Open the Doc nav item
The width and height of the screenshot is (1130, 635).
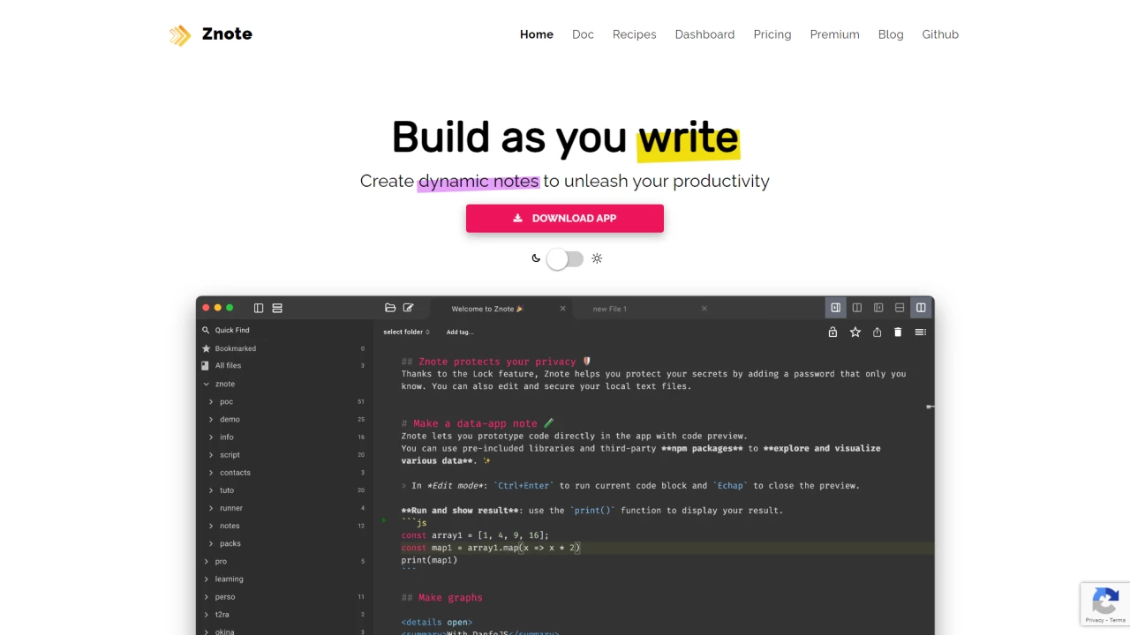click(583, 34)
